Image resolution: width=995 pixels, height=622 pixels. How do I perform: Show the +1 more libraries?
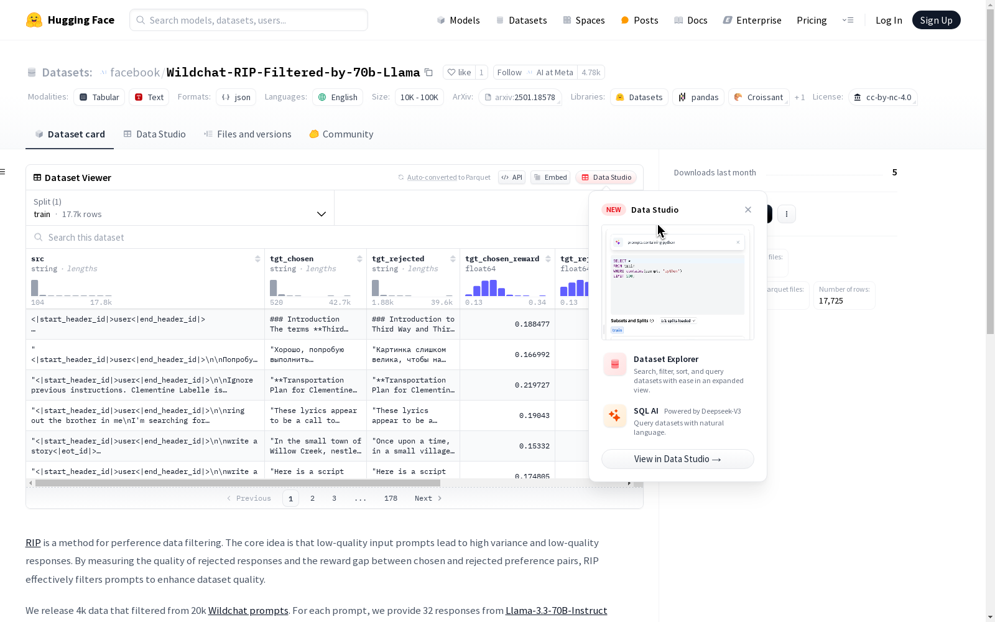click(x=800, y=97)
